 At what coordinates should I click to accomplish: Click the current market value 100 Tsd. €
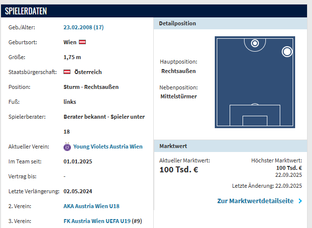tap(179, 170)
